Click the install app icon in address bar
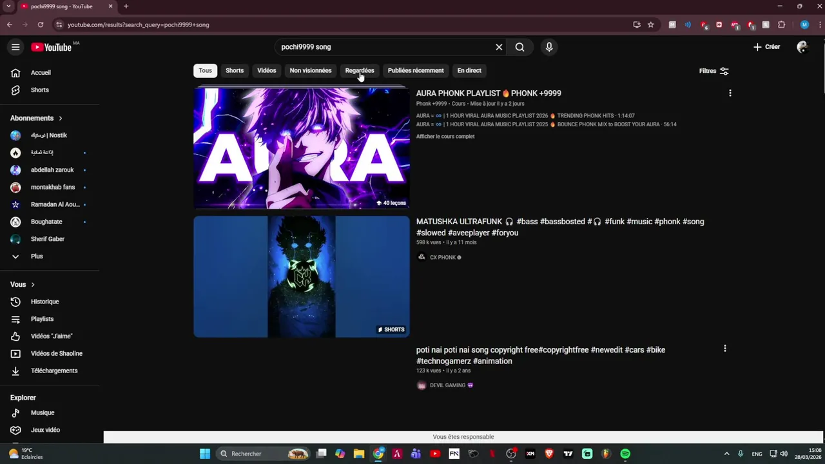This screenshot has width=825, height=464. 637,24
